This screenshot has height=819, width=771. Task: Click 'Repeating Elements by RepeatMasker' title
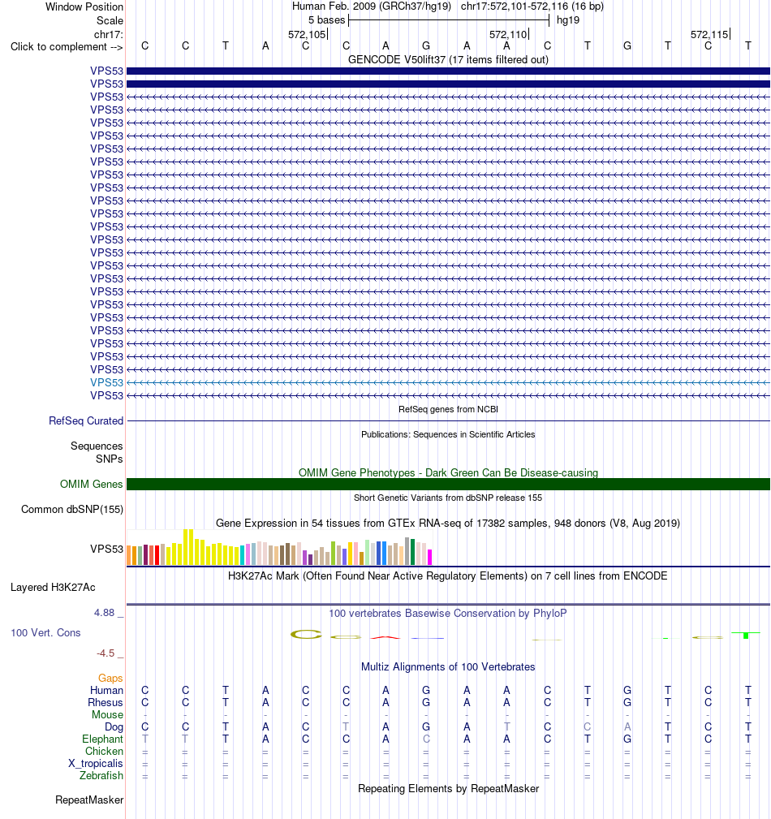click(448, 789)
